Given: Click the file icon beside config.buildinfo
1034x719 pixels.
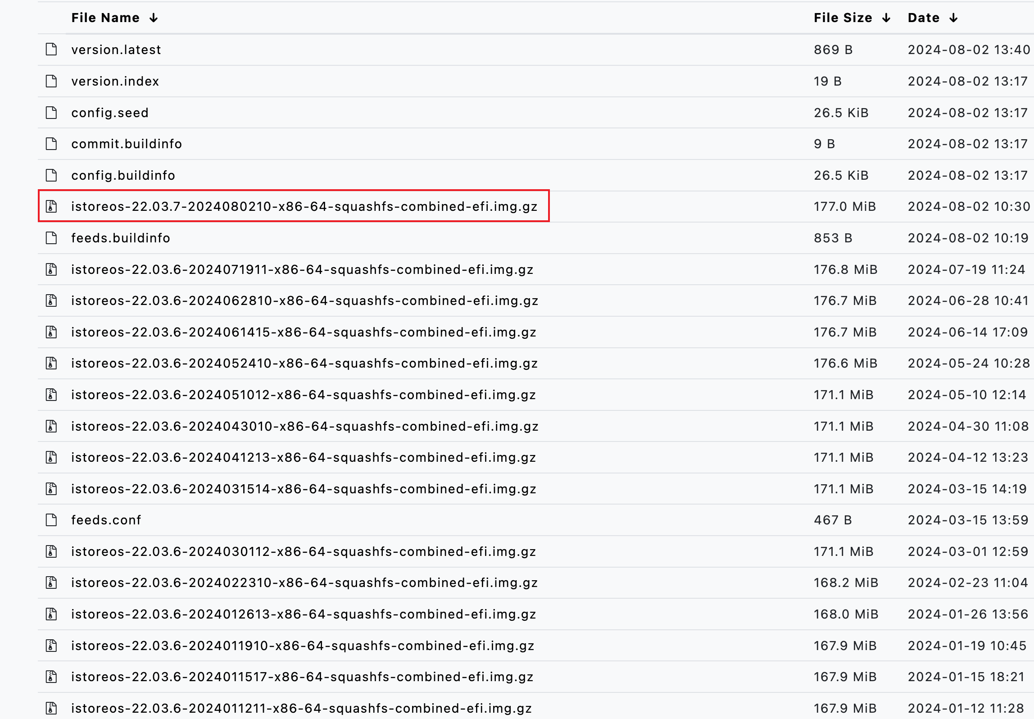Looking at the screenshot, I should coord(51,175).
